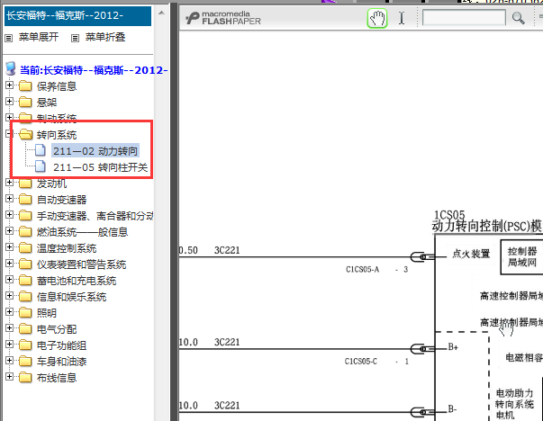Expand the 手动变速器、离合器 folder node

pyautogui.click(x=9, y=214)
